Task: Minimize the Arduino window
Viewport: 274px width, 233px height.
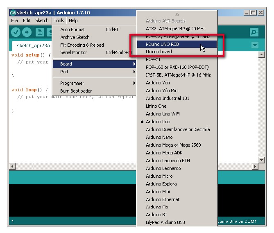Action: pyautogui.click(x=247, y=13)
